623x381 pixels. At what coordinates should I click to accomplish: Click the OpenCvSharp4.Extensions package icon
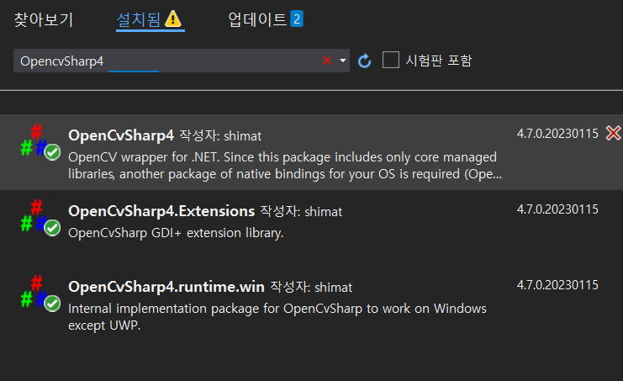click(40, 218)
